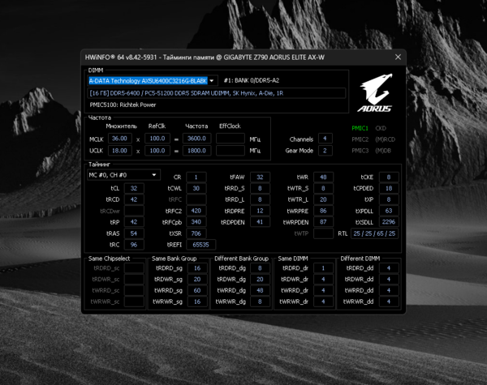Click the tRDWR_dd value 4

click(389, 279)
